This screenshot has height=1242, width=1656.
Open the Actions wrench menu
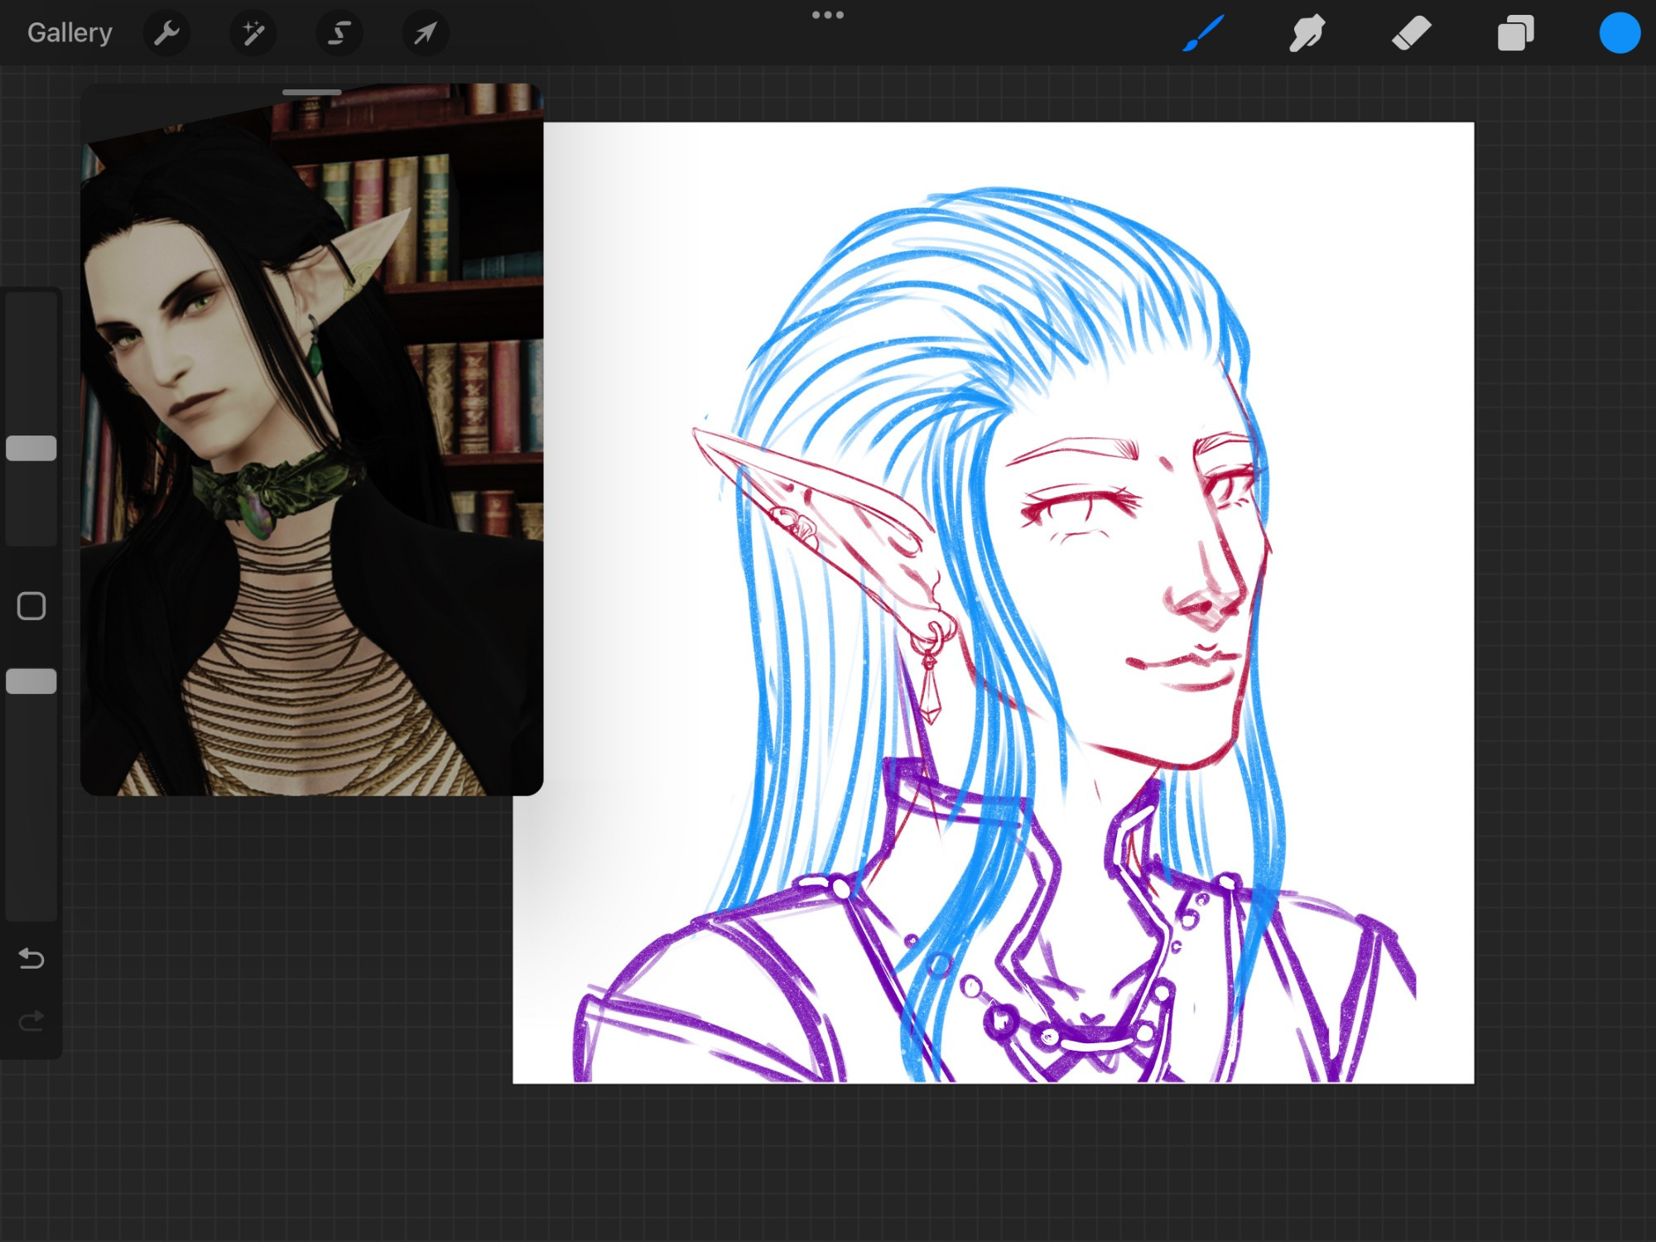pyautogui.click(x=167, y=33)
